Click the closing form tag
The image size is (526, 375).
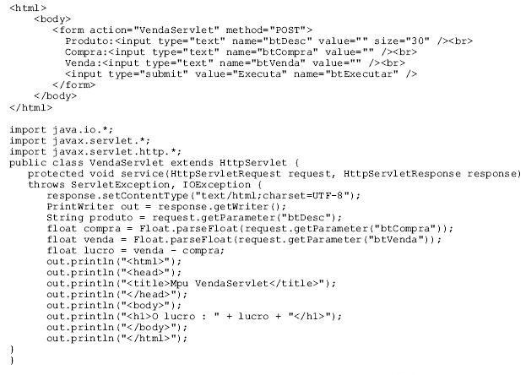click(x=73, y=85)
